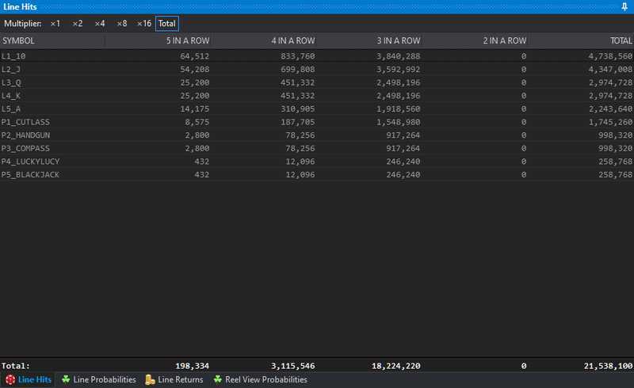Viewport: 634px width, 388px height.
Task: Click the 4,738,560 total cell
Action: (x=610, y=56)
